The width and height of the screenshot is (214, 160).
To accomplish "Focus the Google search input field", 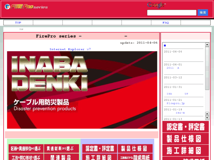I will [x=172, y=13].
